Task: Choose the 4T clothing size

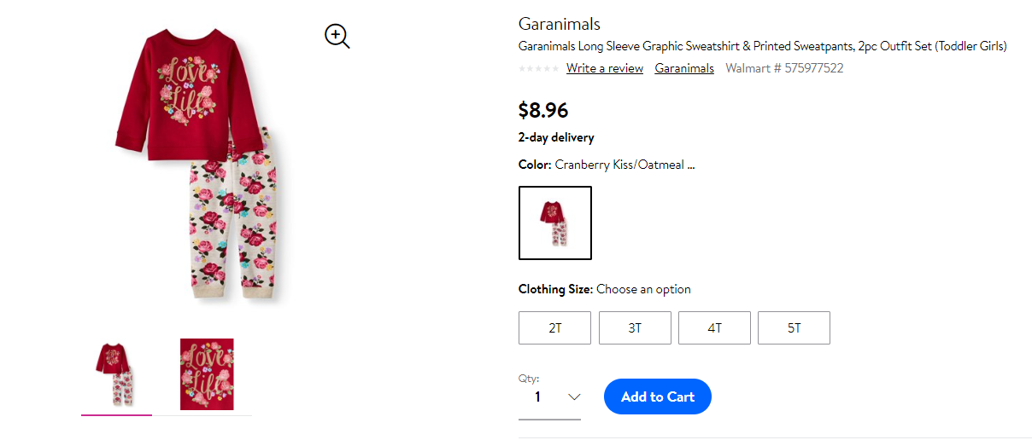Action: coord(714,327)
